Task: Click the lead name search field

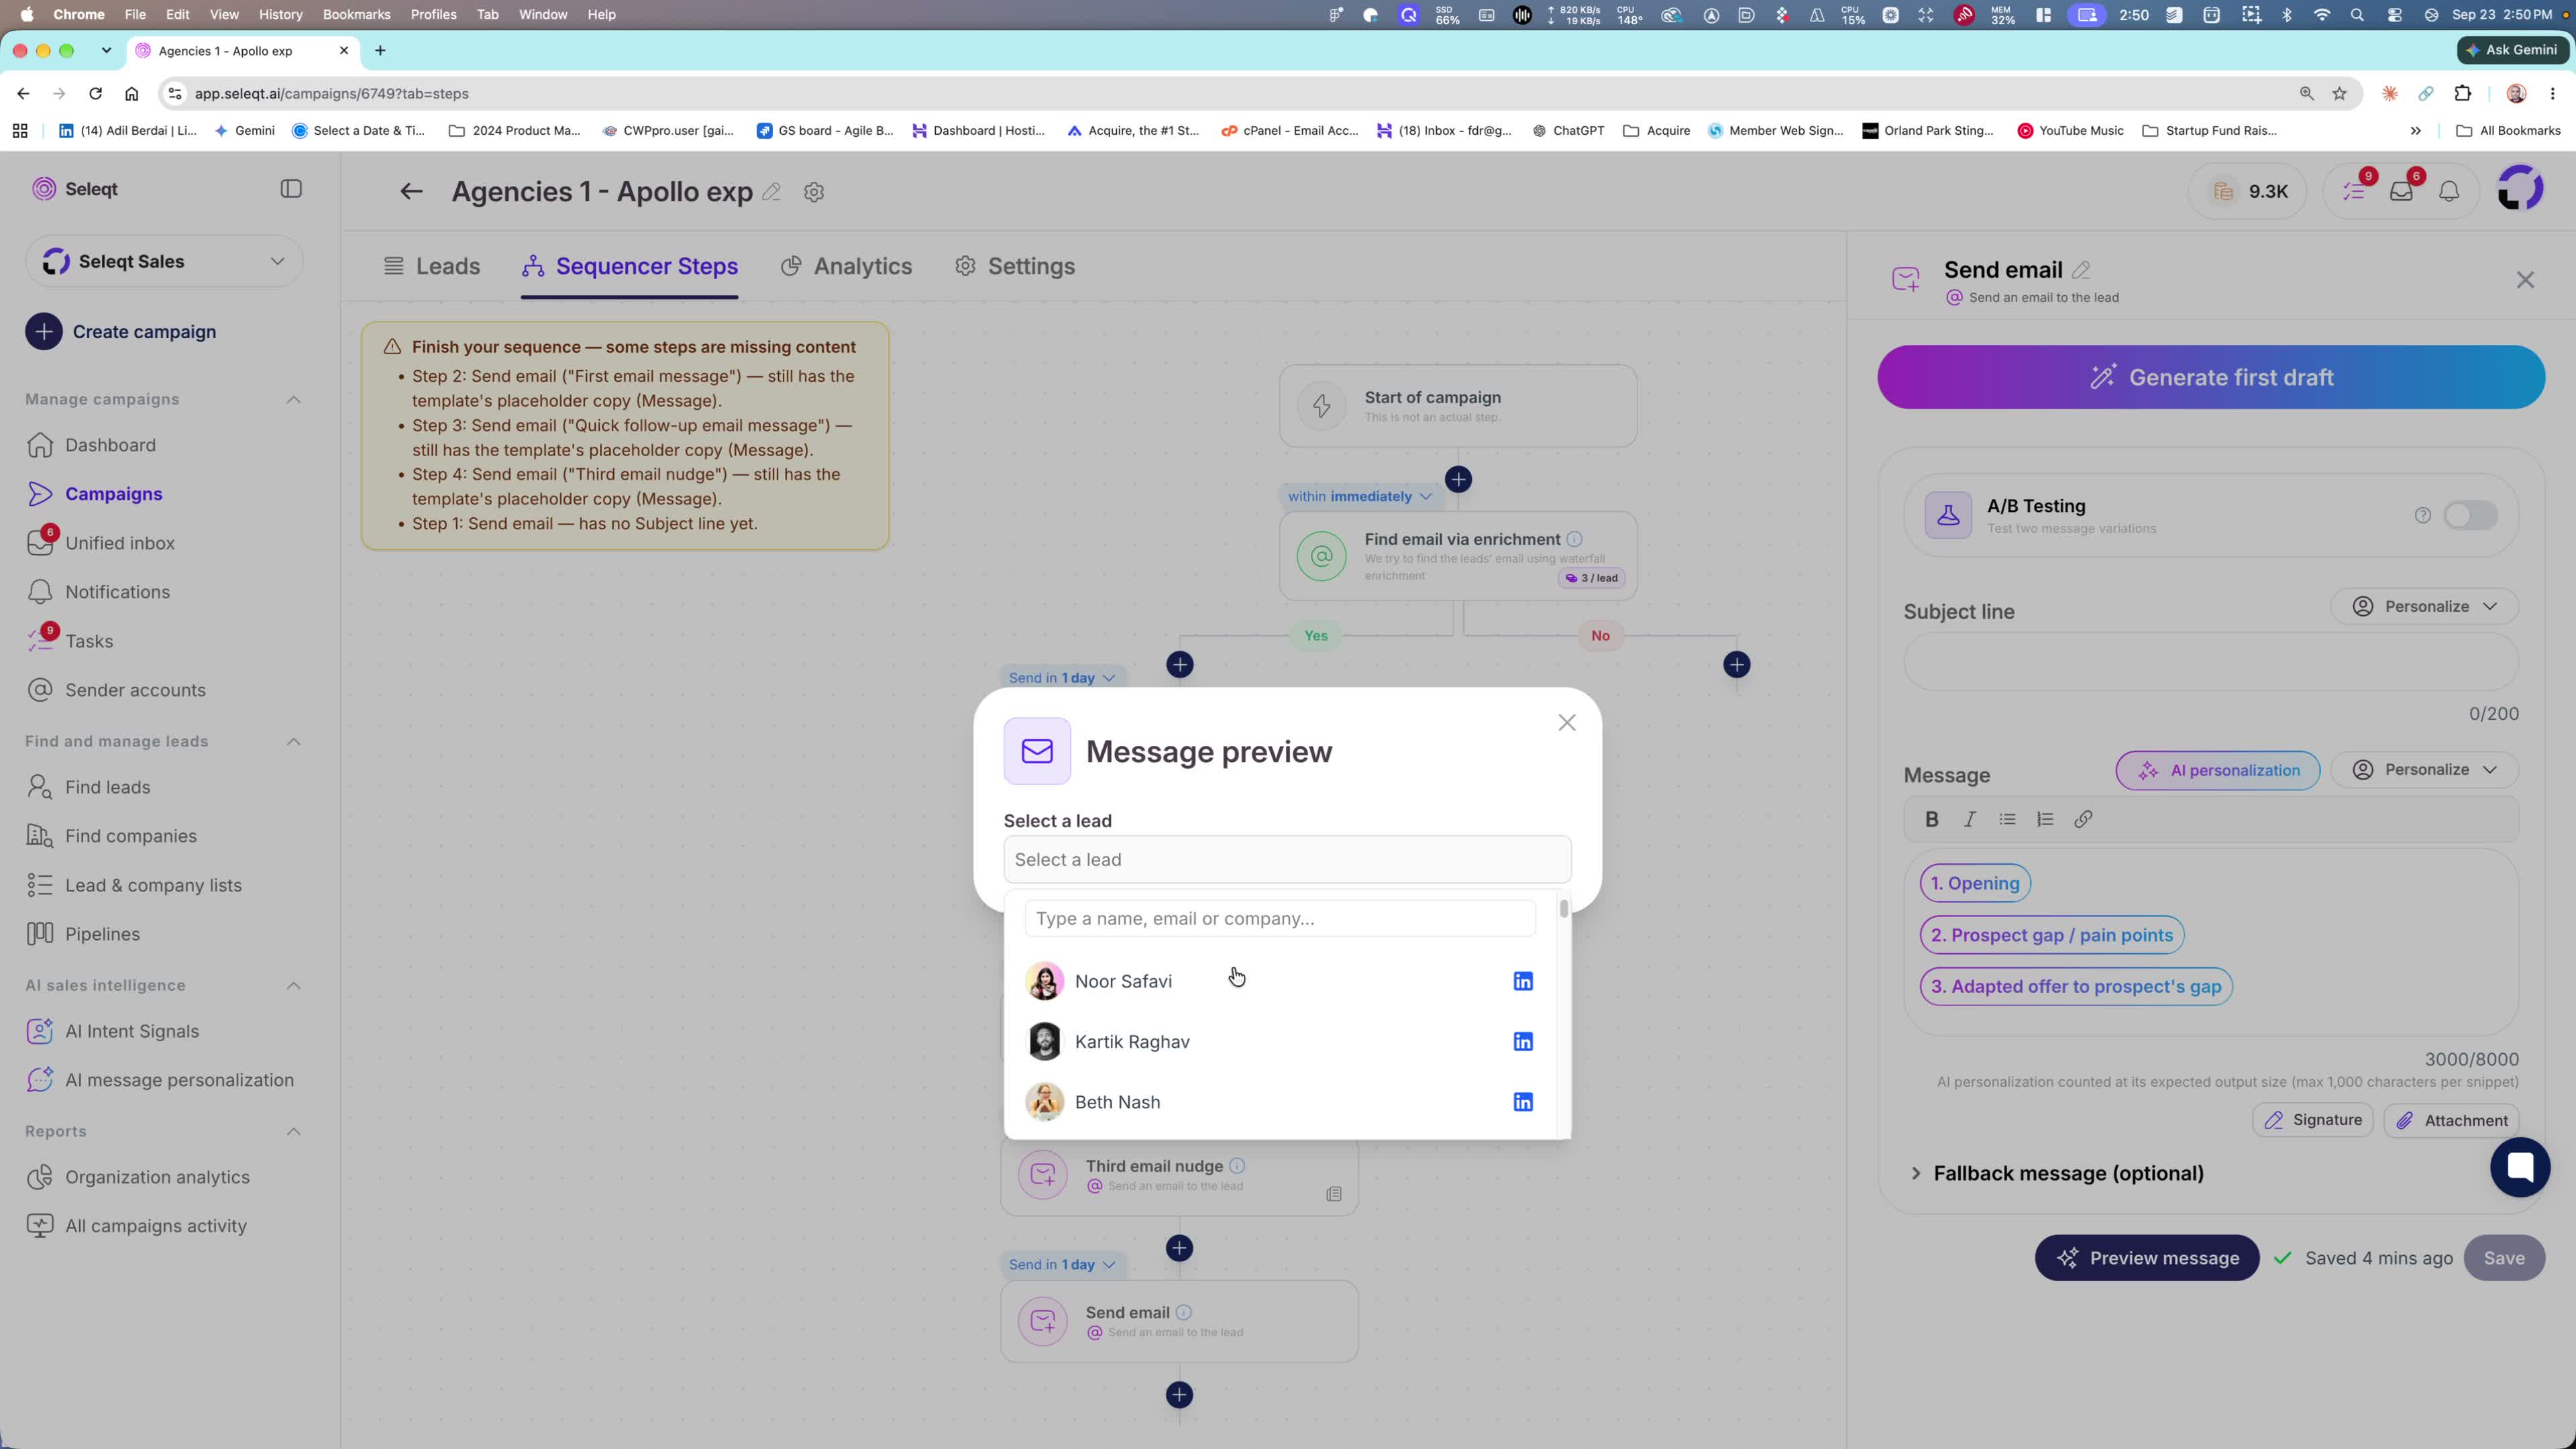Action: 1280,918
